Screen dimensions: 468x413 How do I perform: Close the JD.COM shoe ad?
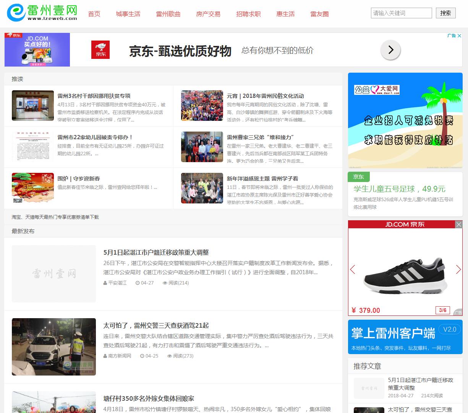pyautogui.click(x=459, y=224)
